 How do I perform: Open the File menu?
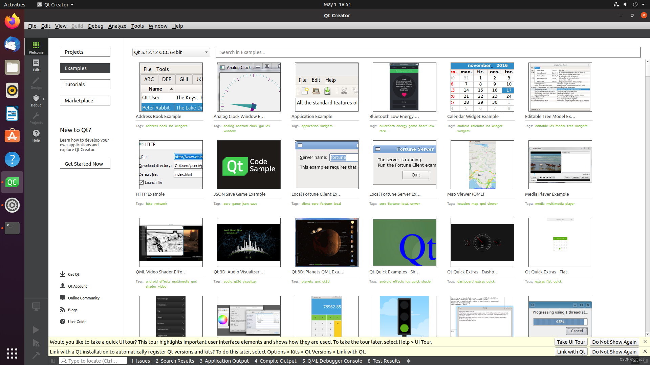pos(32,26)
